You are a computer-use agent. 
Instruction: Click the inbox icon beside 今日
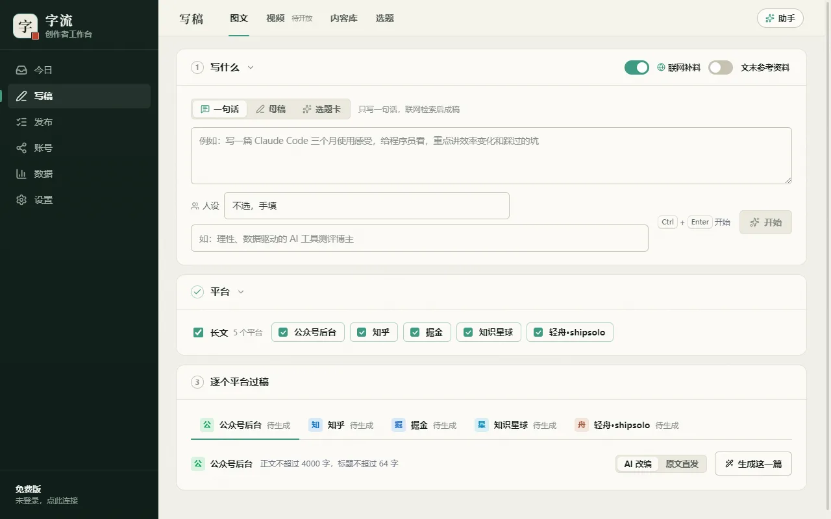pos(21,70)
